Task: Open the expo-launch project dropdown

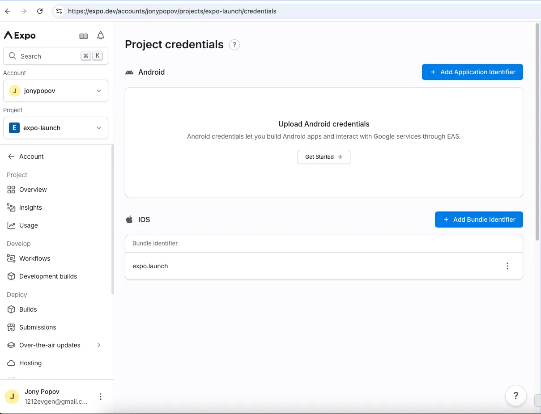Action: tap(55, 128)
